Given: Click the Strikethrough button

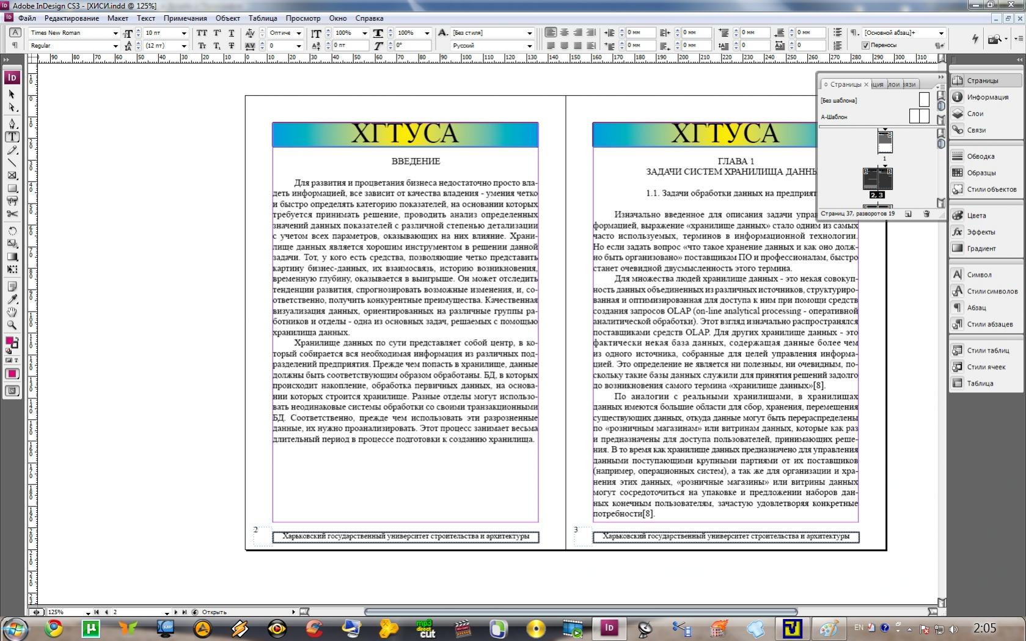Looking at the screenshot, I should click(x=231, y=45).
